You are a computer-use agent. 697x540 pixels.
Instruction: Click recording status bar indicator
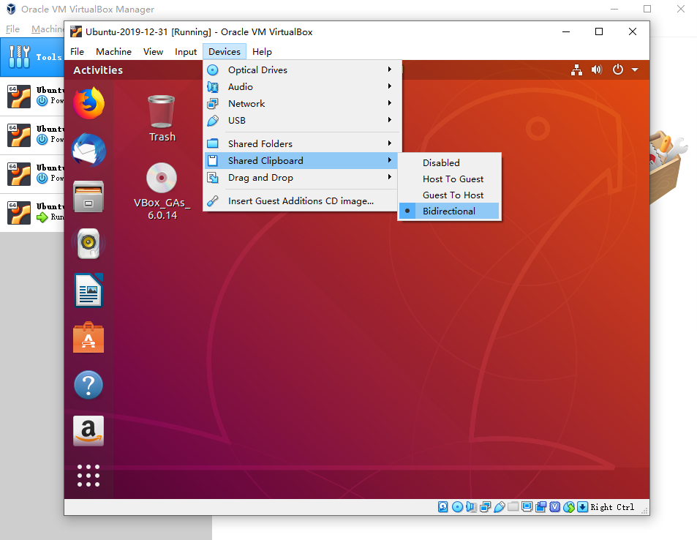pyautogui.click(x=540, y=506)
